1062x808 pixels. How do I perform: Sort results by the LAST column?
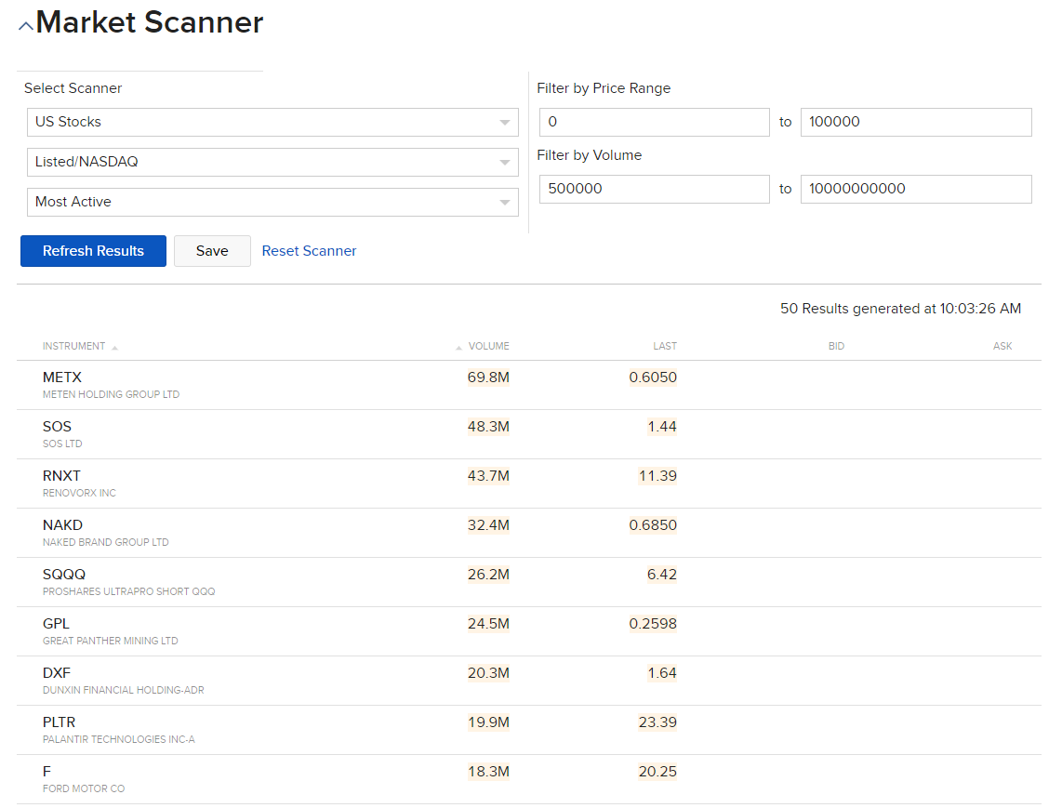click(x=665, y=346)
